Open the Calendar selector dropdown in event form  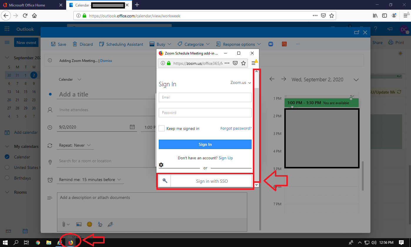point(70,79)
